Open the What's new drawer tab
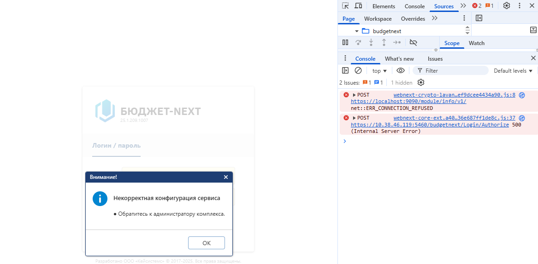Image resolution: width=538 pixels, height=264 pixels. [x=399, y=59]
